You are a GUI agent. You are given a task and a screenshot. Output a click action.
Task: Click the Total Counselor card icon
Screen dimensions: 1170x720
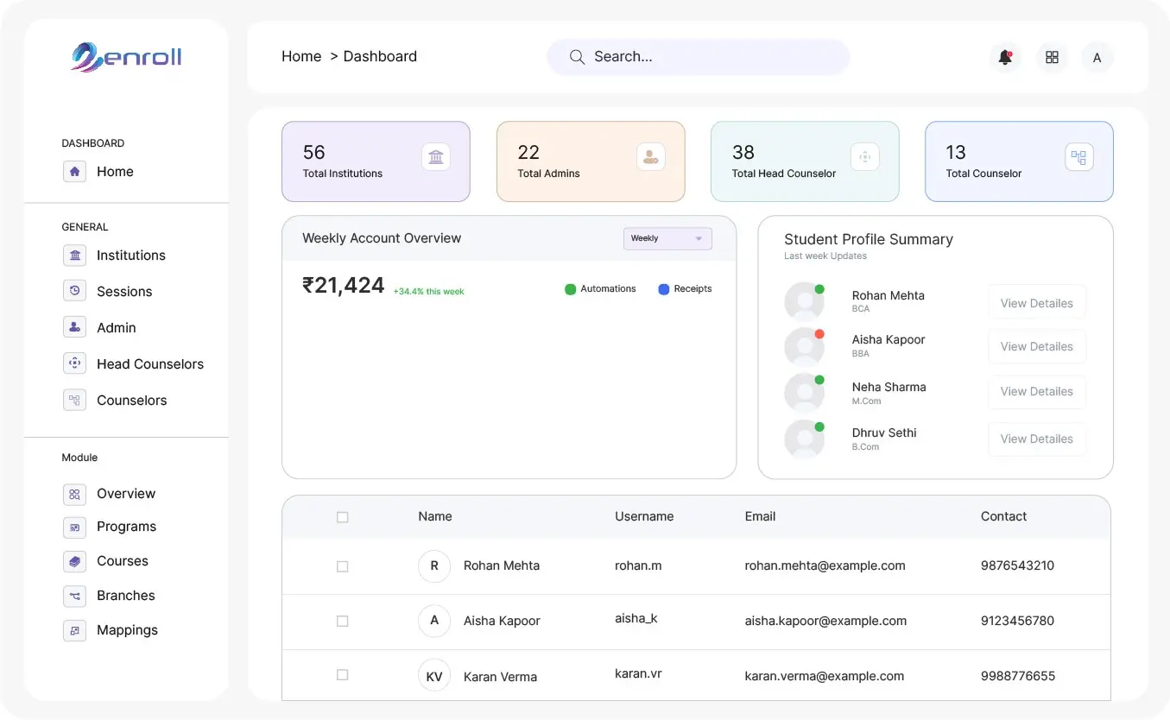pos(1078,157)
